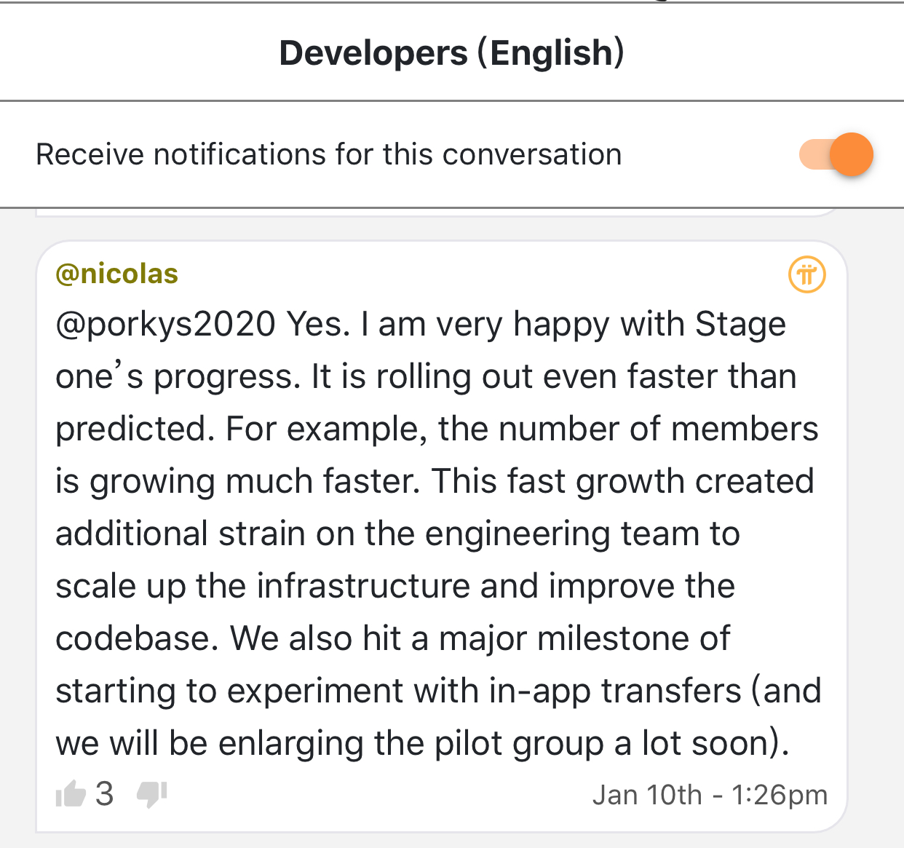Viewport: 904px width, 848px height.
Task: Dislike the message with thumbs down icon
Action: (x=152, y=794)
